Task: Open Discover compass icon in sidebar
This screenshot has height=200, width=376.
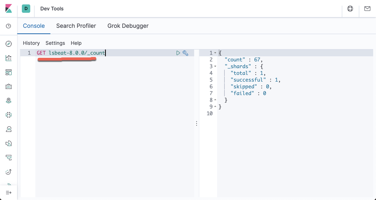Action: (8, 44)
